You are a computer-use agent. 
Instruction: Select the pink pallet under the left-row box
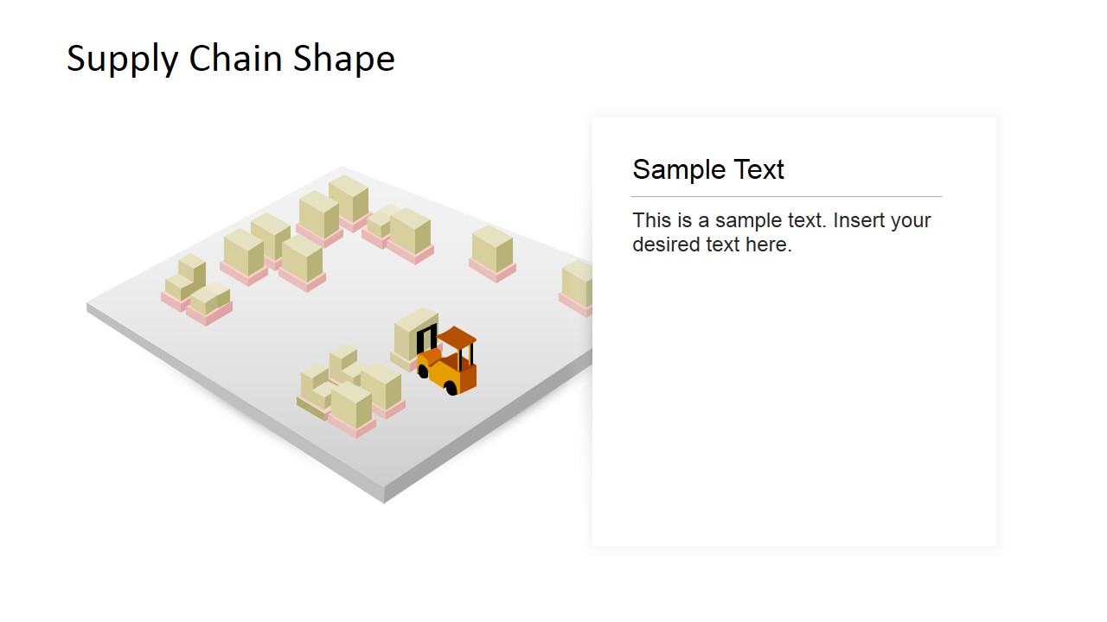click(244, 273)
